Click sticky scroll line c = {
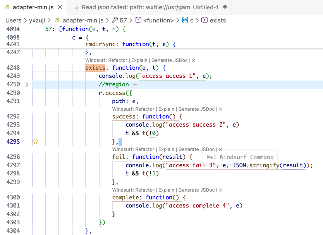Viewport: 323px width, 235px height. pos(80,38)
